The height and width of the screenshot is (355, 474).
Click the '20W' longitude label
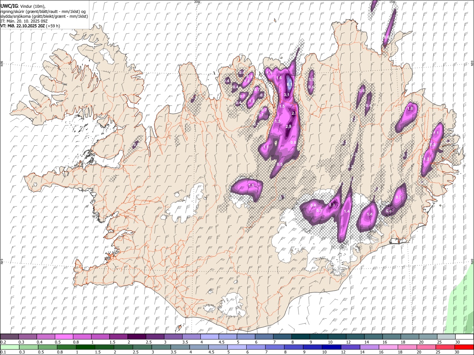197,2
